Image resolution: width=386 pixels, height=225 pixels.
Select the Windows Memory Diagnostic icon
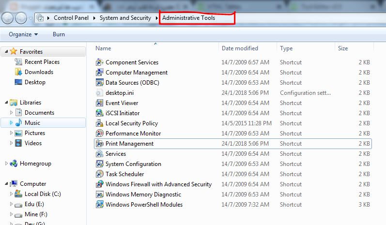pos(99,194)
